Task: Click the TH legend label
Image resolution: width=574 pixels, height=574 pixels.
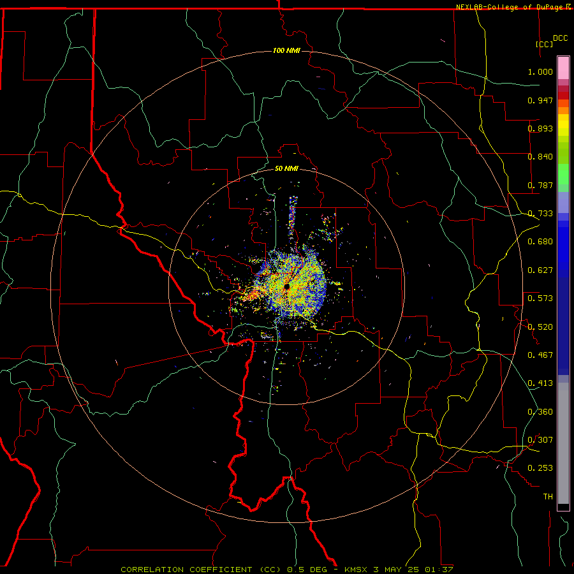Action: [548, 497]
